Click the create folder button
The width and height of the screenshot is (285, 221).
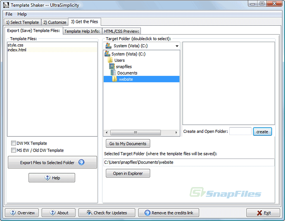tap(262, 132)
